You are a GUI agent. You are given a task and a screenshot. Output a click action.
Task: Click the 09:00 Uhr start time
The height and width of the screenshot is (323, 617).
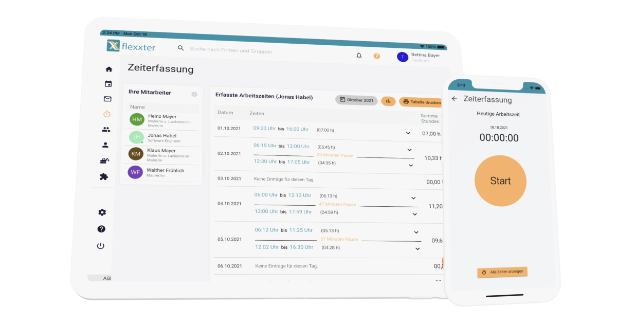click(x=265, y=128)
